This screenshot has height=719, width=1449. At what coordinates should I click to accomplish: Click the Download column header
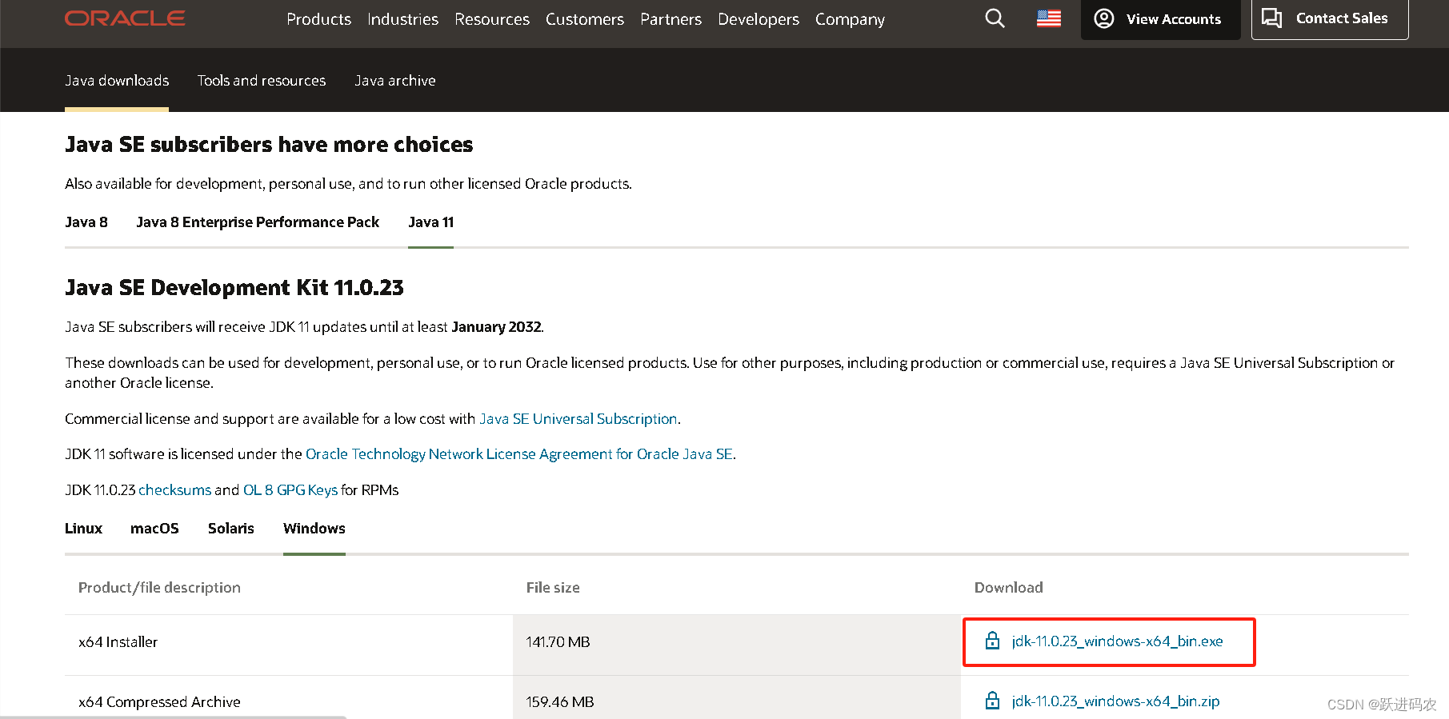click(x=1008, y=588)
